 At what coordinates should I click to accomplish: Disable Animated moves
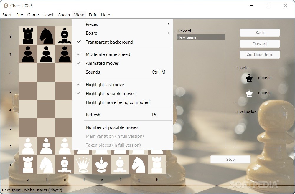pyautogui.click(x=123, y=63)
